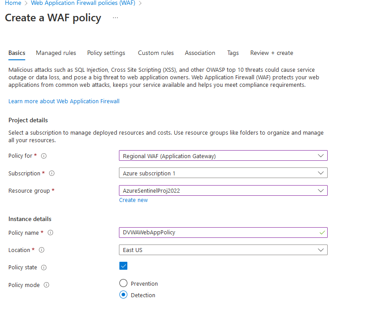Open the ellipsis more options menu
This screenshot has width=371, height=322.
pyautogui.click(x=115, y=18)
